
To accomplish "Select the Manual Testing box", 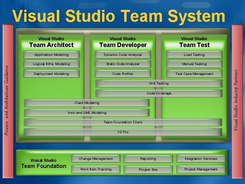I will pos(194,64).
